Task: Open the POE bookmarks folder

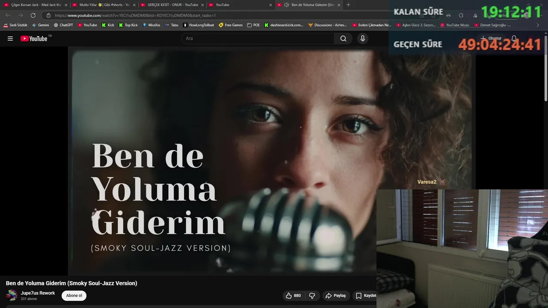Action: point(253,25)
